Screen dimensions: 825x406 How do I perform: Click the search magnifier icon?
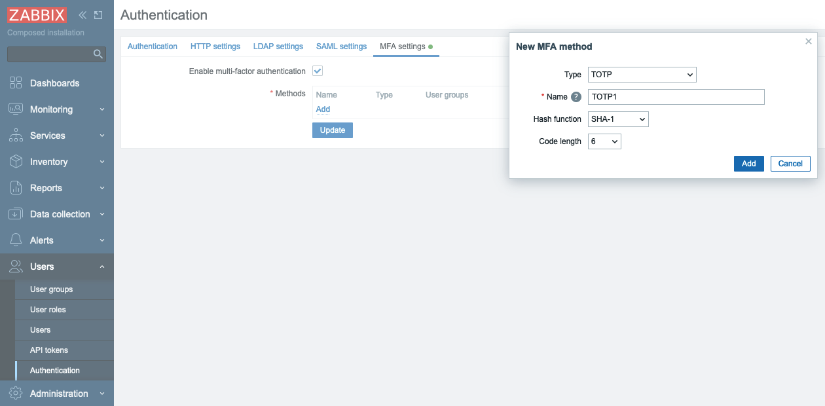pos(98,54)
